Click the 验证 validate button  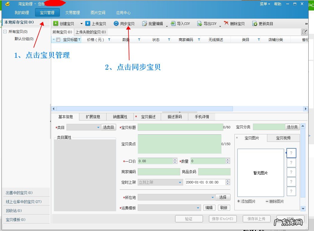(x=189, y=219)
